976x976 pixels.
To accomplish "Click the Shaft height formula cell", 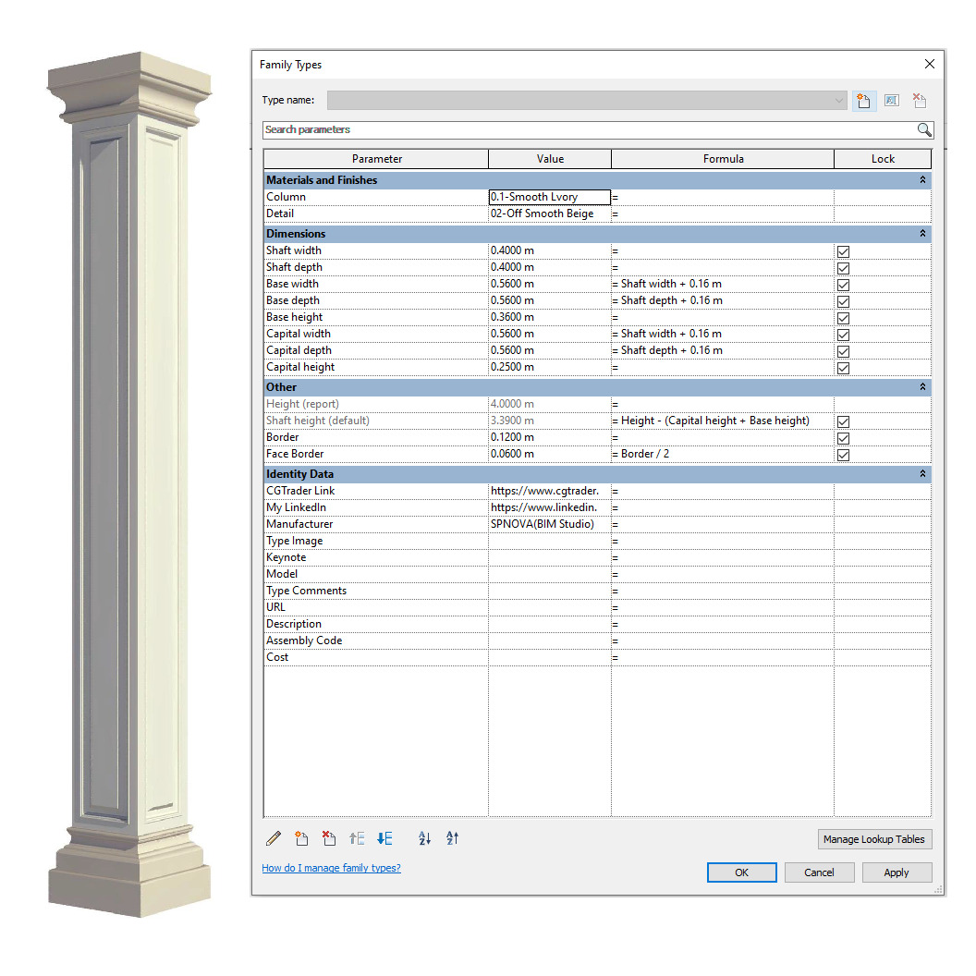I will click(723, 421).
